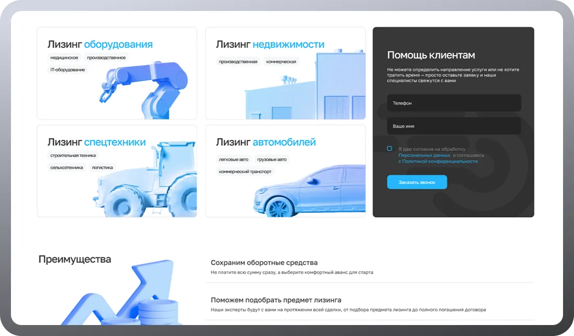Select the строительная техника tag
The width and height of the screenshot is (574, 336).
pos(73,155)
